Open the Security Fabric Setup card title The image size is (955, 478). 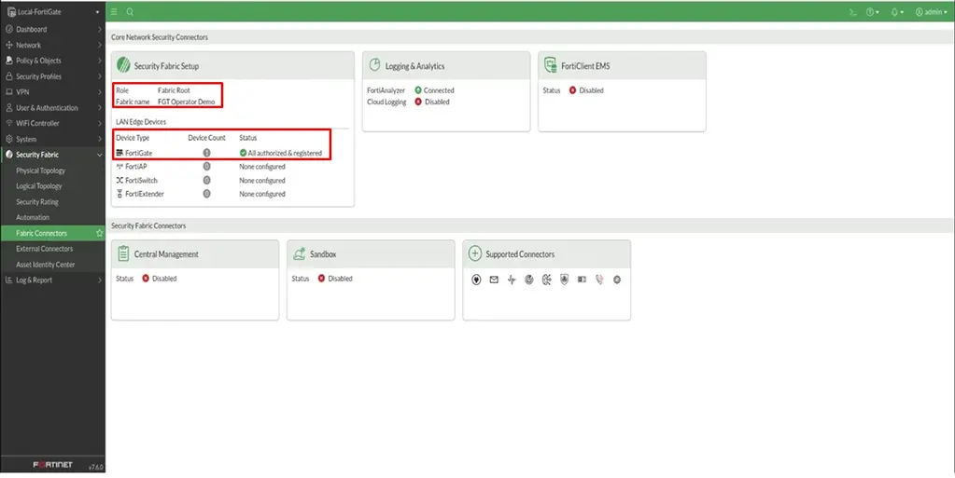166,65
